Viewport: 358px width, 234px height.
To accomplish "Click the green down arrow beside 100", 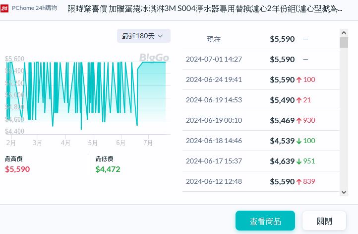I will (x=299, y=141).
